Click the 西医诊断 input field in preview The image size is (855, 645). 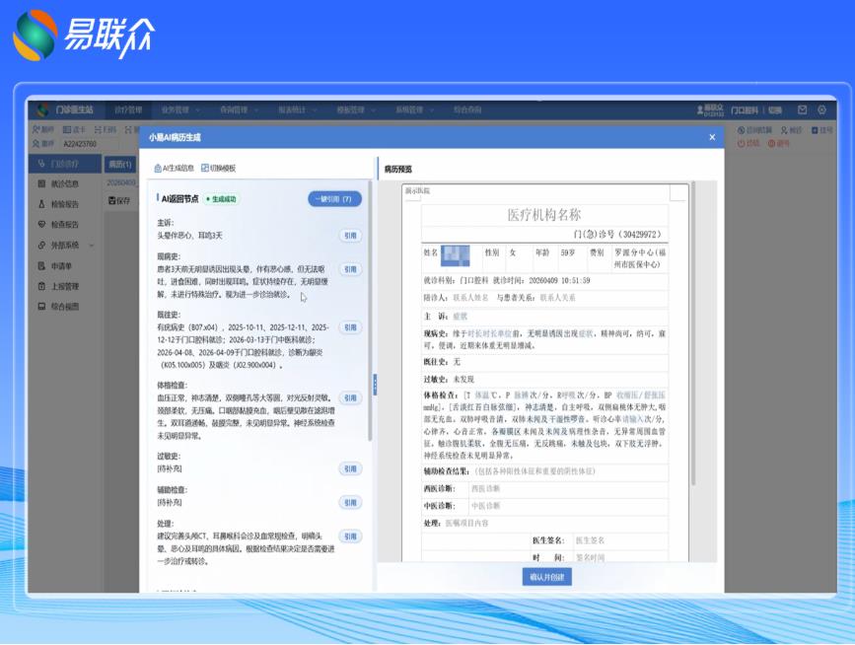569,488
